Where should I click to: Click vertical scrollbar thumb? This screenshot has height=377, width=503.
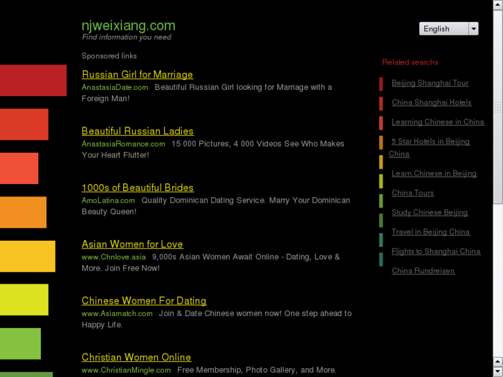[497, 107]
